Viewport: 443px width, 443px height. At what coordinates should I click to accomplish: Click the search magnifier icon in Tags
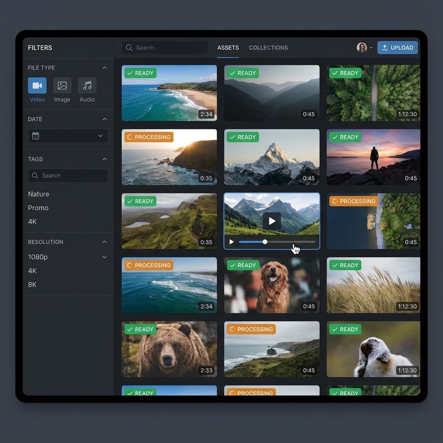click(35, 176)
